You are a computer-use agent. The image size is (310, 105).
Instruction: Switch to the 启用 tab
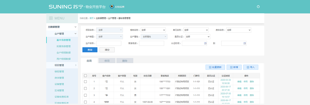click(x=89, y=61)
